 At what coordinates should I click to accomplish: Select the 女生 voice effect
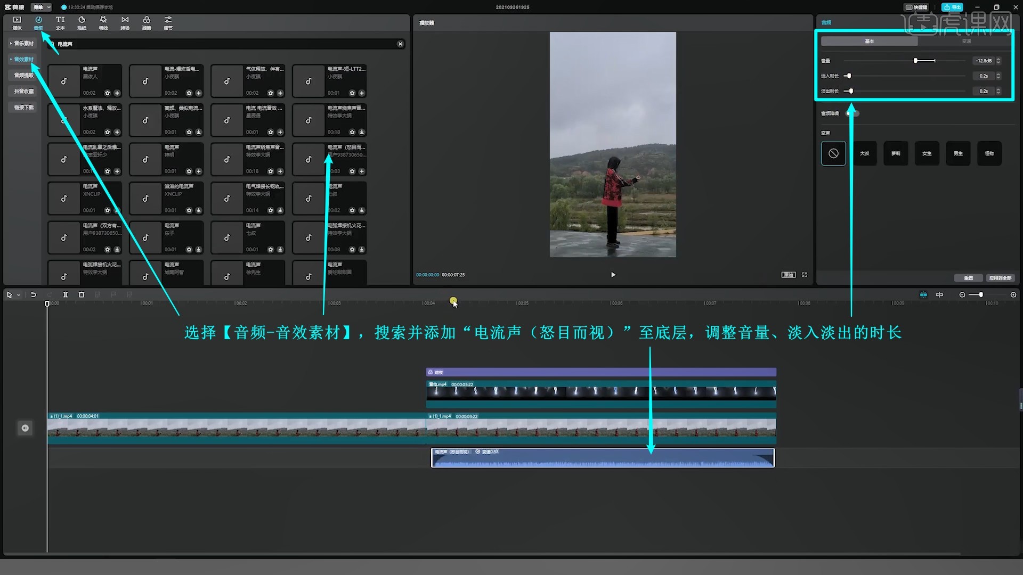pos(927,153)
